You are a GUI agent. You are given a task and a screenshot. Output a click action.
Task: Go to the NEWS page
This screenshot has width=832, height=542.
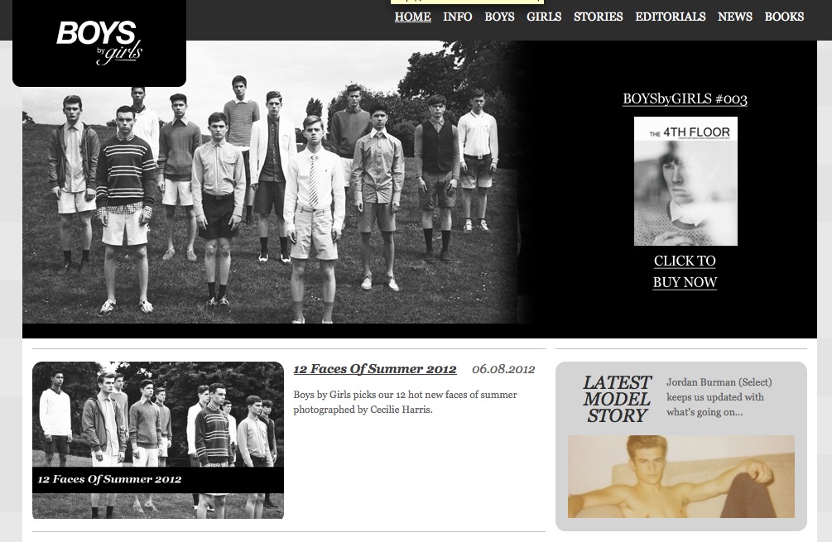(x=735, y=17)
